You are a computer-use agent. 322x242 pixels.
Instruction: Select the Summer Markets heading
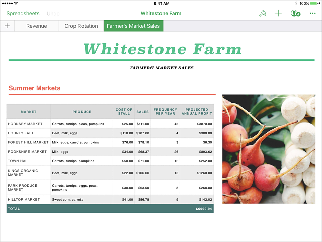click(x=35, y=88)
